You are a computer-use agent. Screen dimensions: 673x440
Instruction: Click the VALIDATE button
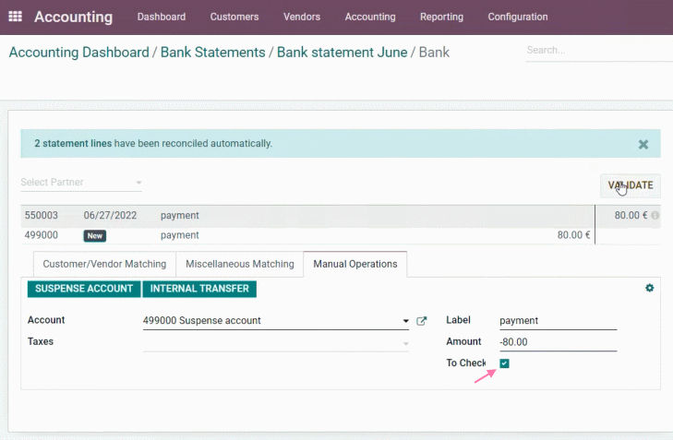pos(631,185)
